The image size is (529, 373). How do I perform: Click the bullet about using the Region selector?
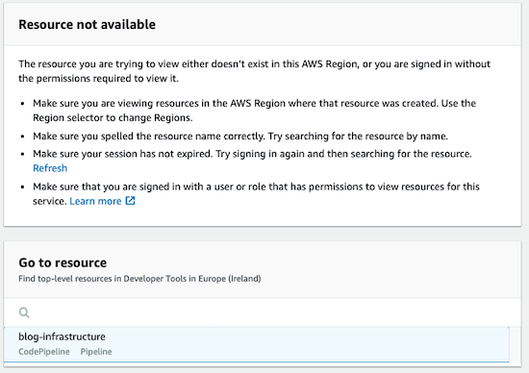[254, 111]
